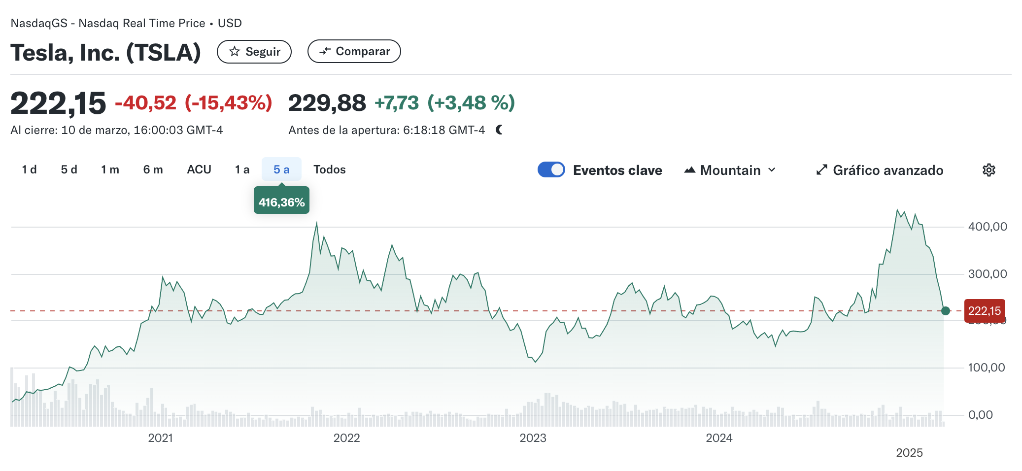Click the (-15,43%) percent change
The image size is (1022, 471).
(x=229, y=103)
